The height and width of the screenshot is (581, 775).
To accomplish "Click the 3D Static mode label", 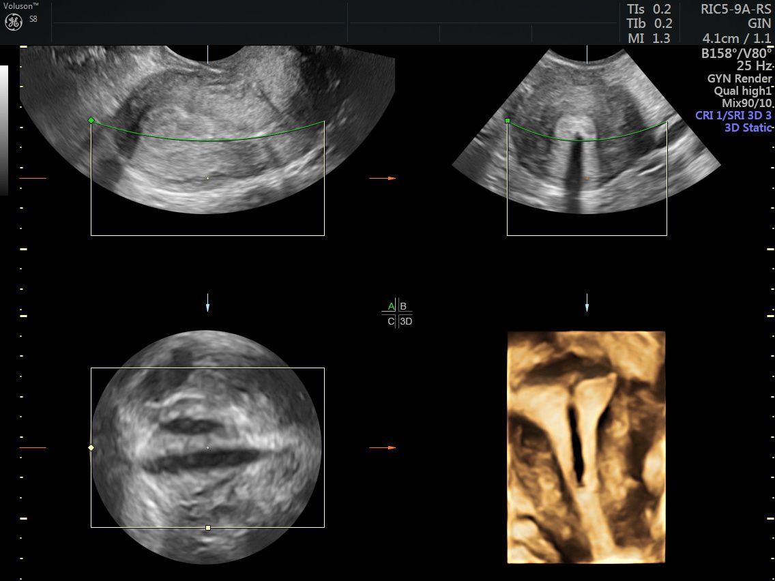I will click(748, 128).
